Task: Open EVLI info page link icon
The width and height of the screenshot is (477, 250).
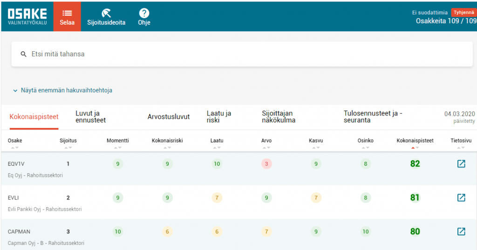Action: (x=461, y=197)
